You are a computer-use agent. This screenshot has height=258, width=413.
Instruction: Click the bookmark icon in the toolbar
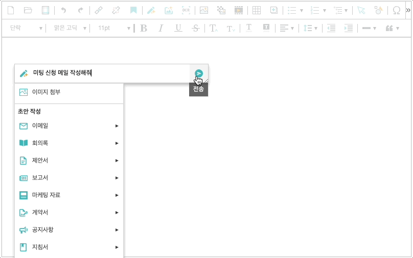pyautogui.click(x=133, y=10)
